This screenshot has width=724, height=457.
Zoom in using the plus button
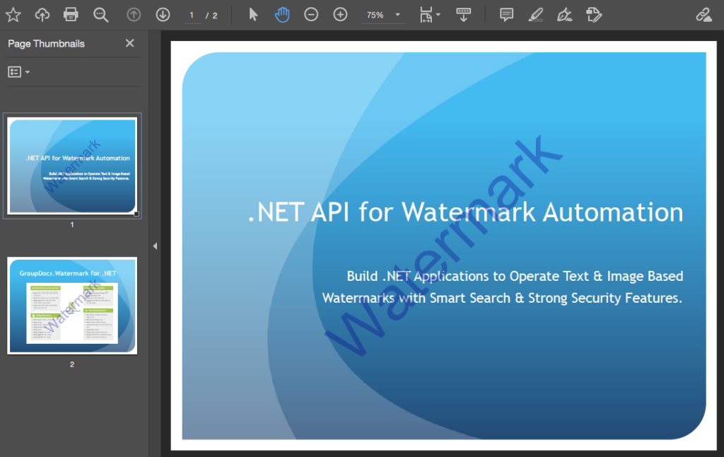click(x=340, y=14)
